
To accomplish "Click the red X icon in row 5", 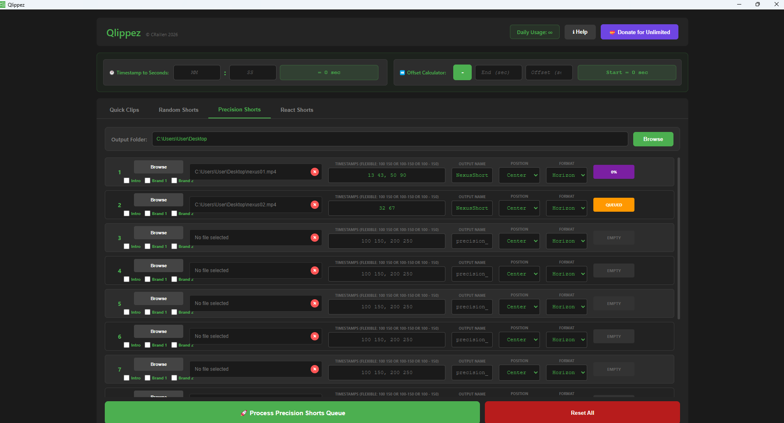I will tap(315, 303).
